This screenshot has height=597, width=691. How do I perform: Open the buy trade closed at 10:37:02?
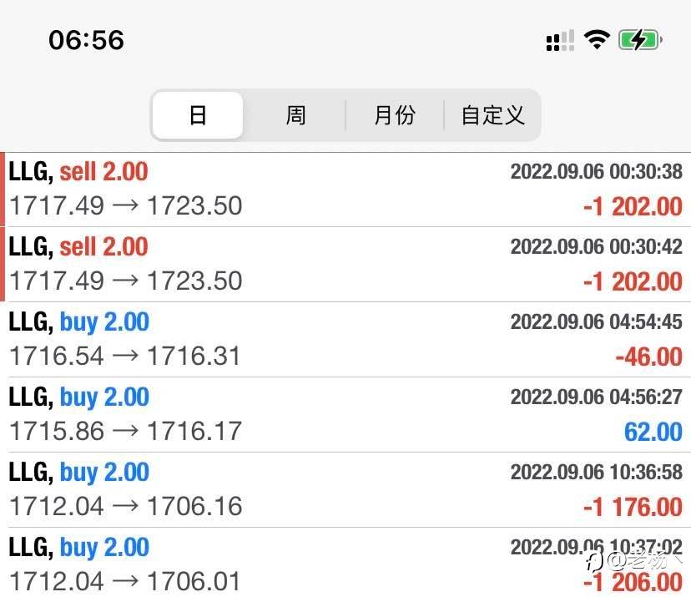coord(345,563)
